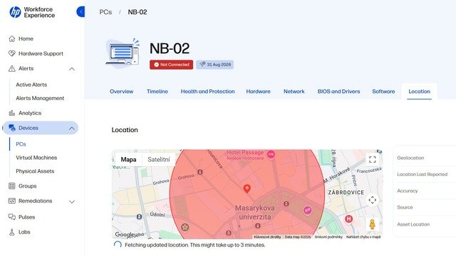Screen dimensions: 456x257
Task: Click the 31 Aug 2026 date badge
Action: (214, 65)
